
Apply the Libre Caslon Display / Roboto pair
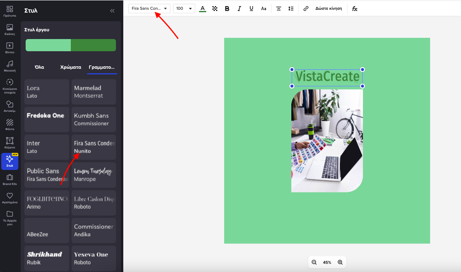tap(94, 202)
